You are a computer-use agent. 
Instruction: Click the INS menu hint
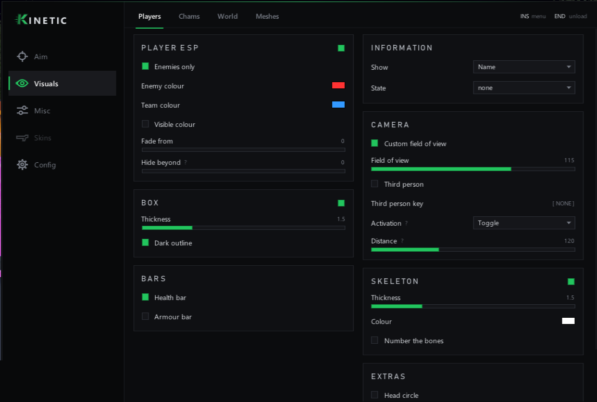(532, 16)
